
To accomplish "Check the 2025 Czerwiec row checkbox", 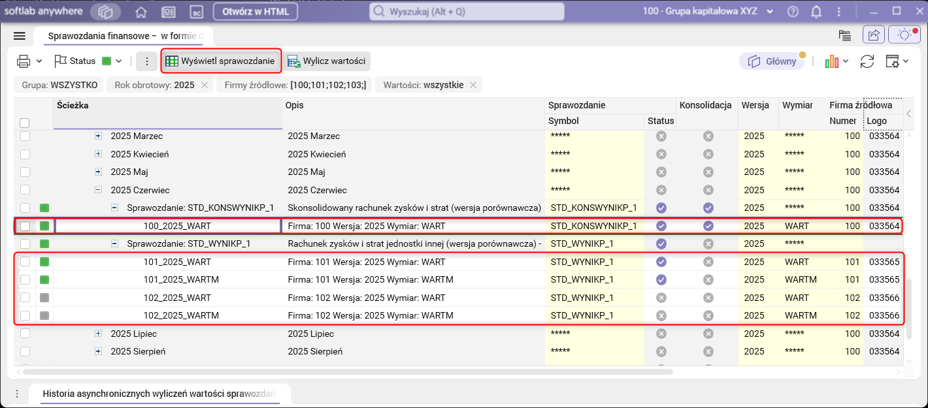I will [25, 190].
